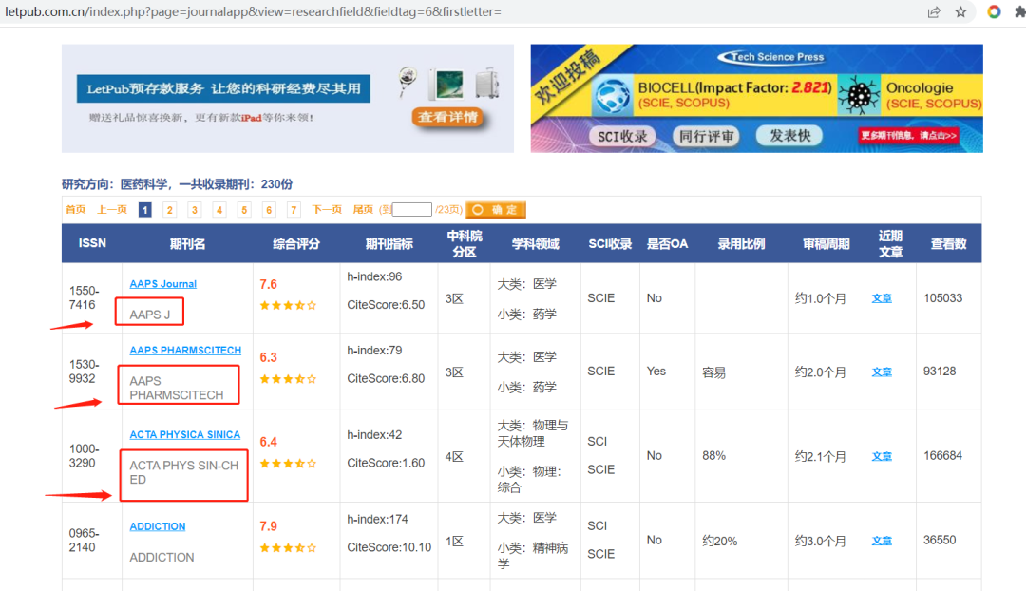The width and height of the screenshot is (1026, 591).
Task: Click the 查看数 column header
Action: (x=949, y=244)
